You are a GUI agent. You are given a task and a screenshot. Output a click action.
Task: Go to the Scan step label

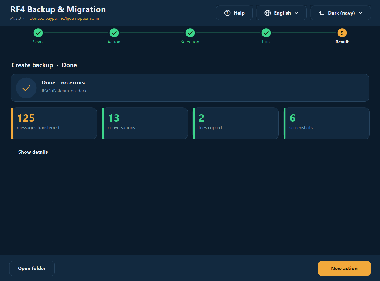pyautogui.click(x=38, y=42)
